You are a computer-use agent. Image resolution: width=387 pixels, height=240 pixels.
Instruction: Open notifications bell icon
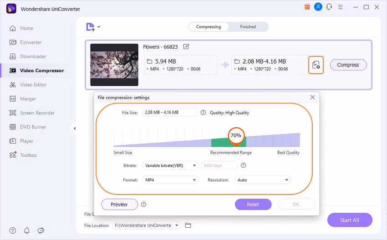[27, 230]
